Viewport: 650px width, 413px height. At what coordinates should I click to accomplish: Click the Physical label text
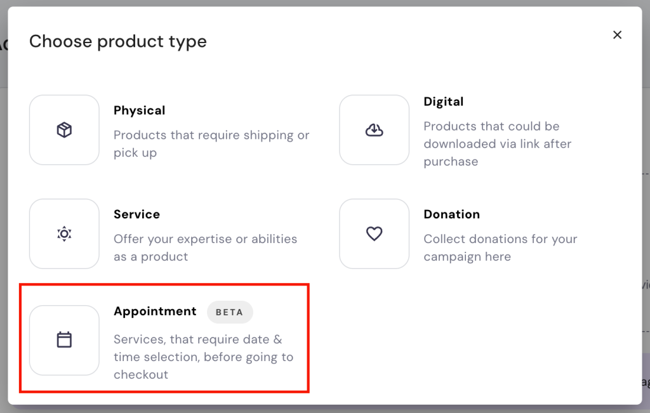(x=139, y=110)
